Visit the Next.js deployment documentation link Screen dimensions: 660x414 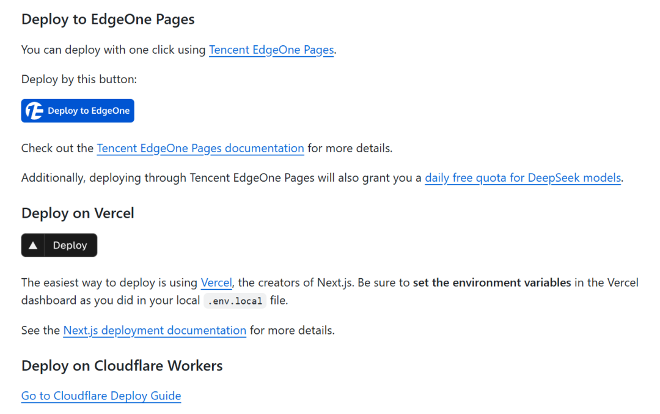pos(155,330)
